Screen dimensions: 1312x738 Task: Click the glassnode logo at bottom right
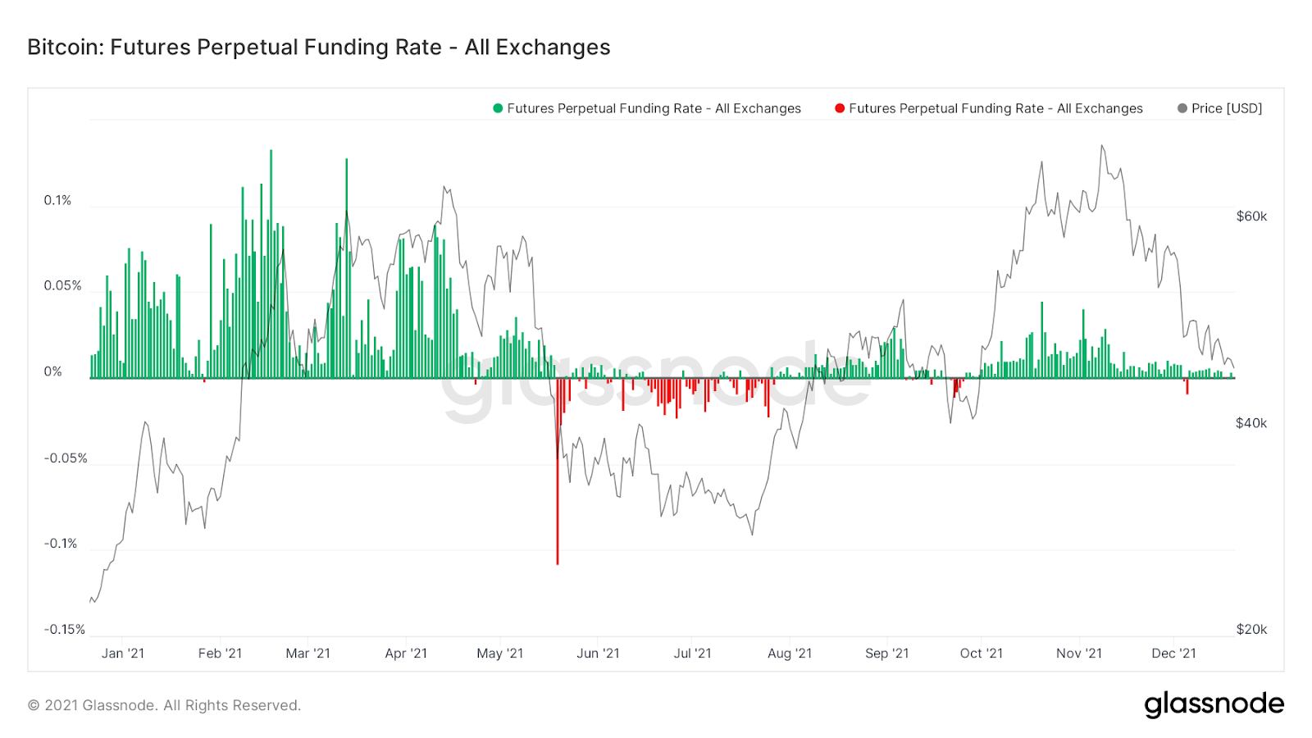click(x=1214, y=704)
